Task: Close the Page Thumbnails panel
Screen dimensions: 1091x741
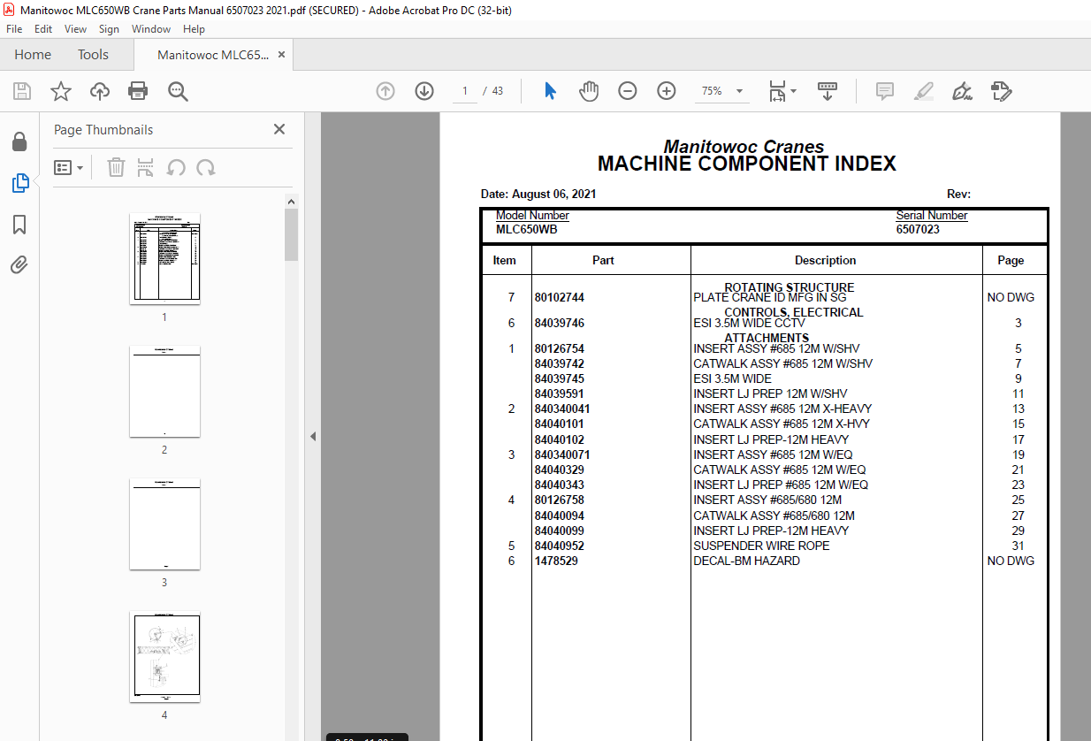Action: tap(279, 129)
